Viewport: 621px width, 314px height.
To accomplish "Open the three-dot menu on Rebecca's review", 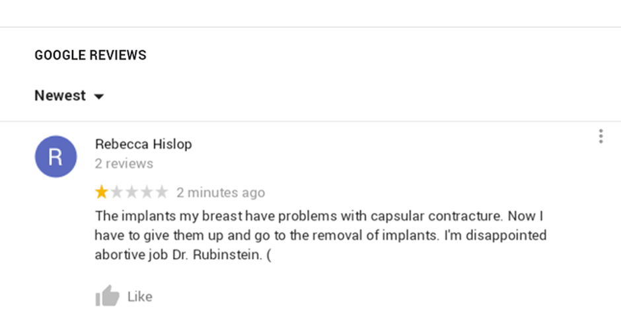I will pos(601,136).
